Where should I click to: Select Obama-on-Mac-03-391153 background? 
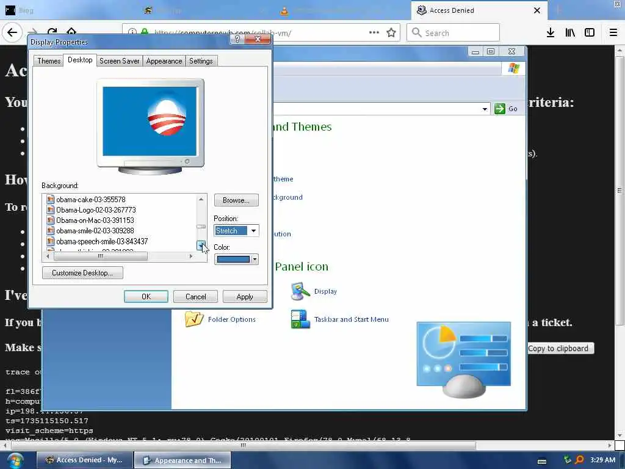95,220
